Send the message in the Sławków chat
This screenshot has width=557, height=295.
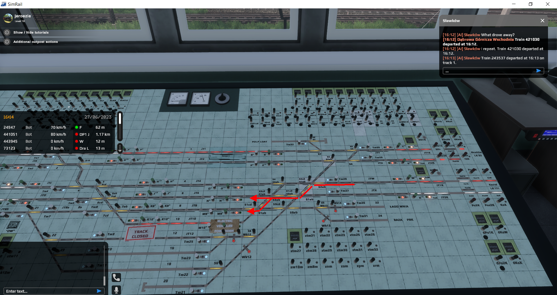point(538,71)
